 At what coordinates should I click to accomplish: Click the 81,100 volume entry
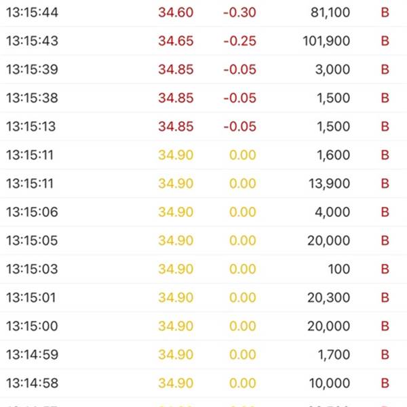click(330, 12)
